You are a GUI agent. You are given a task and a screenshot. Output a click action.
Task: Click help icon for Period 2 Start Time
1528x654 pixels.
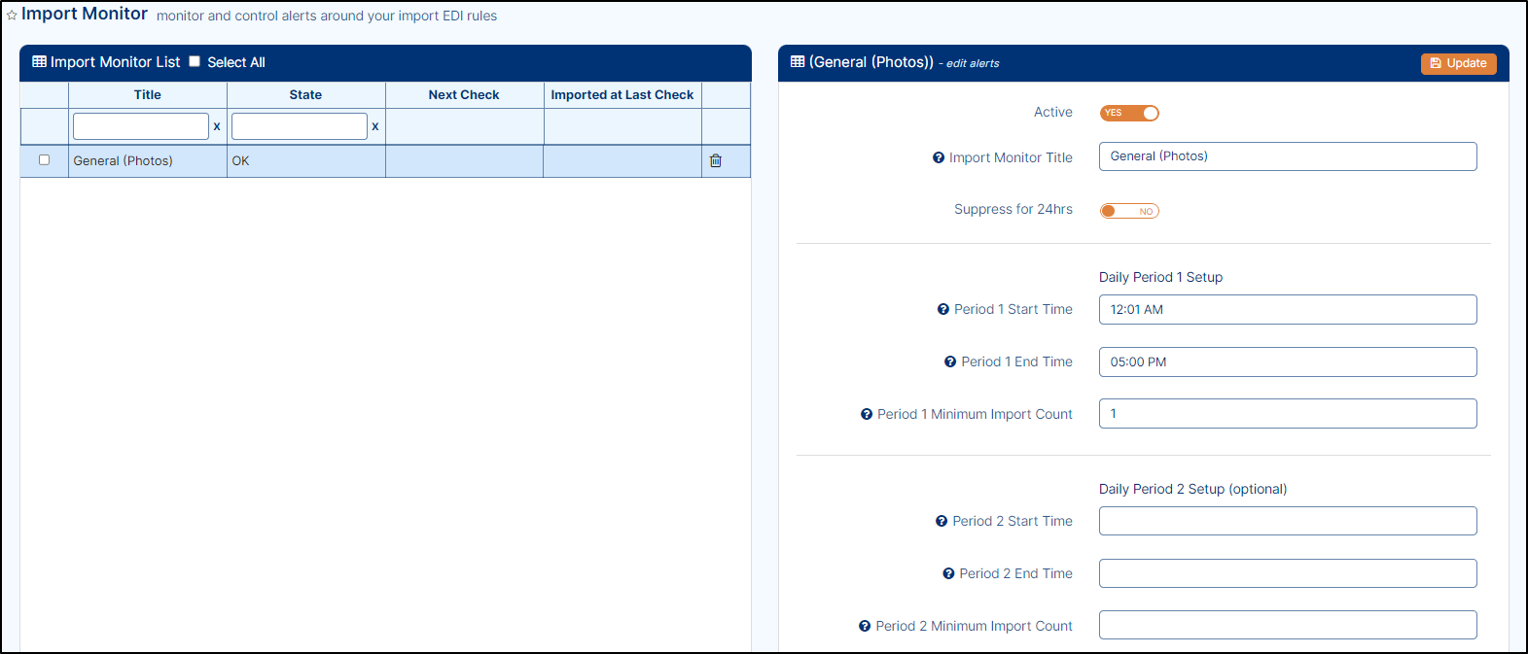942,521
